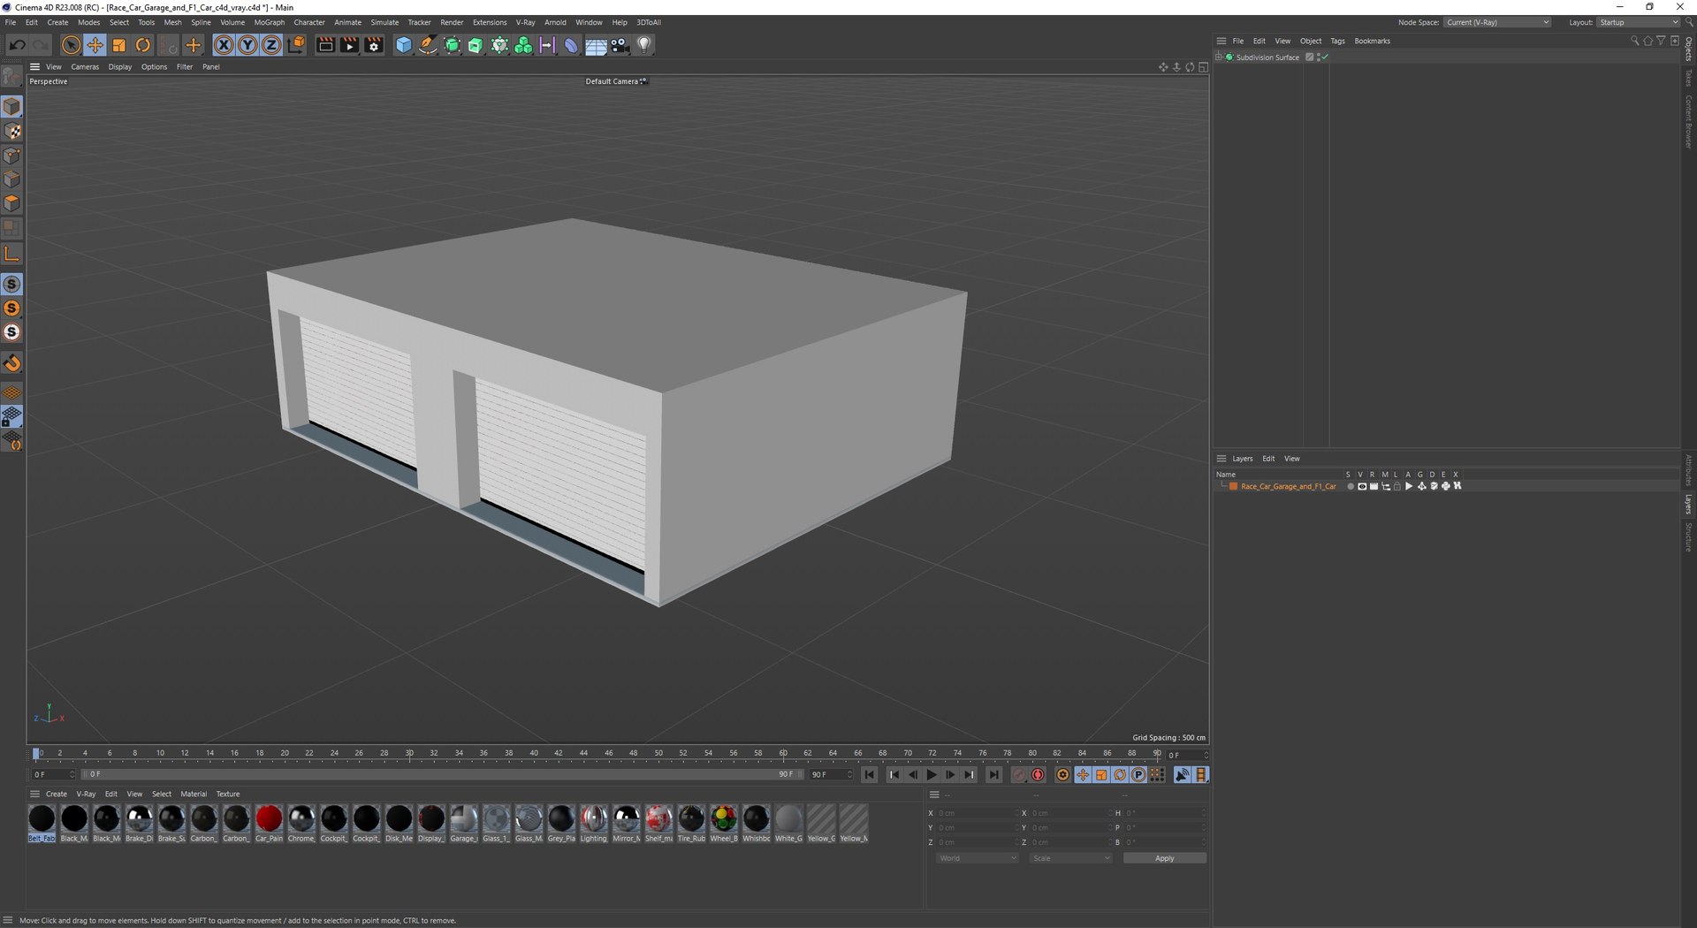1697x928 pixels.
Task: Select the Live Selection tool
Action: point(71,45)
